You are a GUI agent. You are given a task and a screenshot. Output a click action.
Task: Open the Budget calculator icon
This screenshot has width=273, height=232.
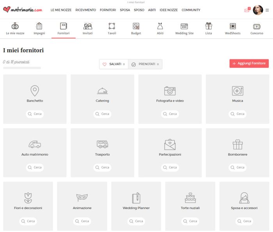pos(136,26)
